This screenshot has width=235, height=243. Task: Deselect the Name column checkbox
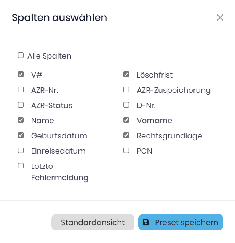click(21, 120)
